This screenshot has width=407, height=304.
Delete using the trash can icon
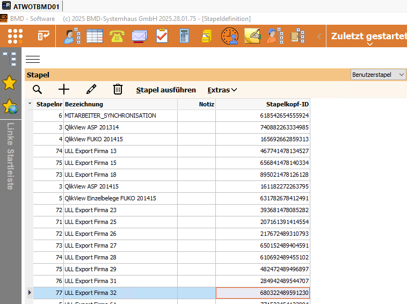(x=118, y=89)
